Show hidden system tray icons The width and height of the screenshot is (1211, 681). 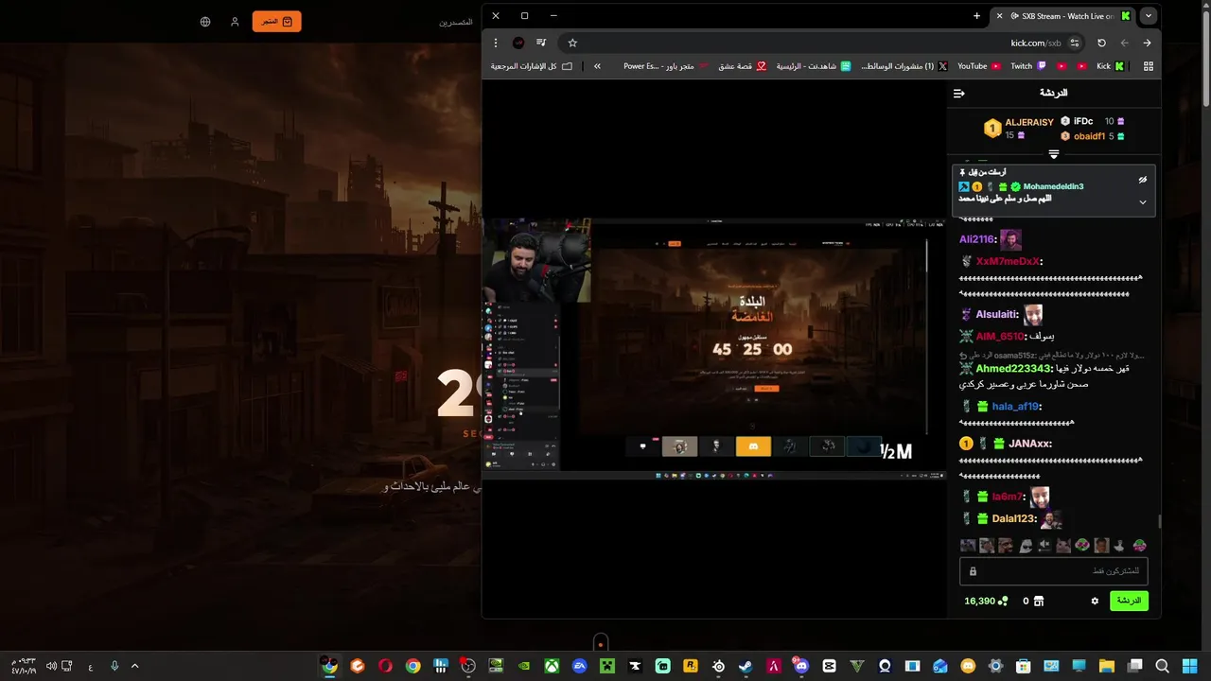134,666
